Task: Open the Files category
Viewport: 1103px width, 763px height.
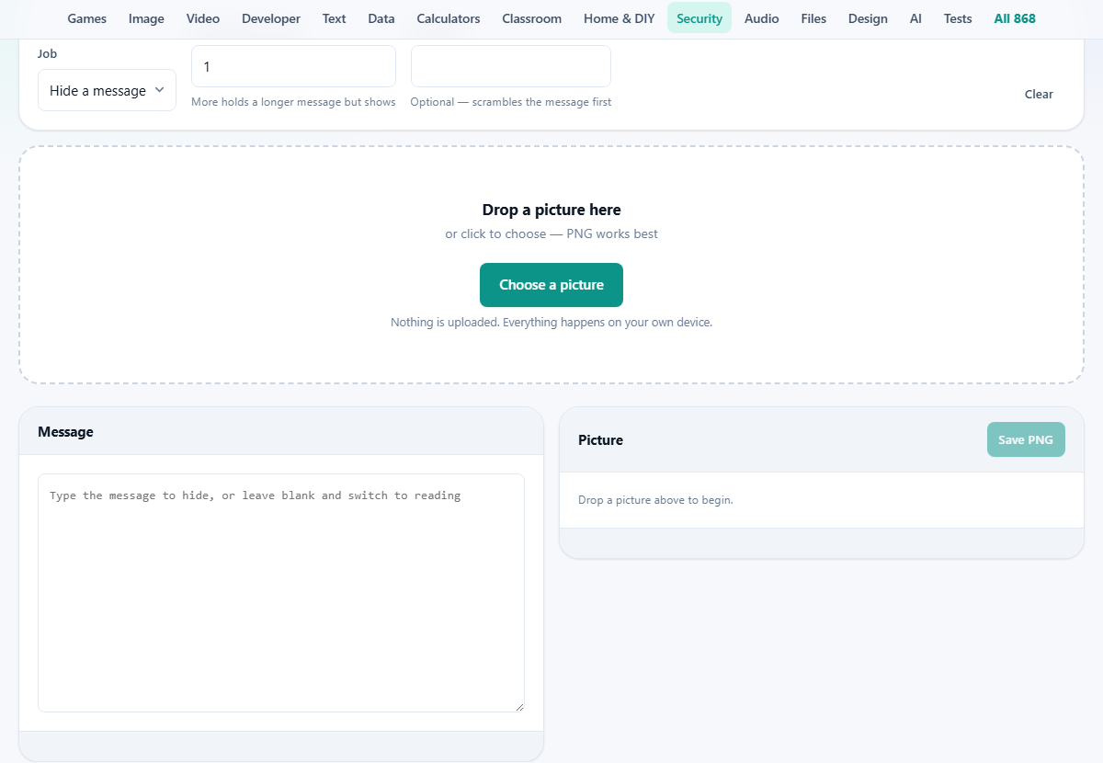Action: [813, 18]
